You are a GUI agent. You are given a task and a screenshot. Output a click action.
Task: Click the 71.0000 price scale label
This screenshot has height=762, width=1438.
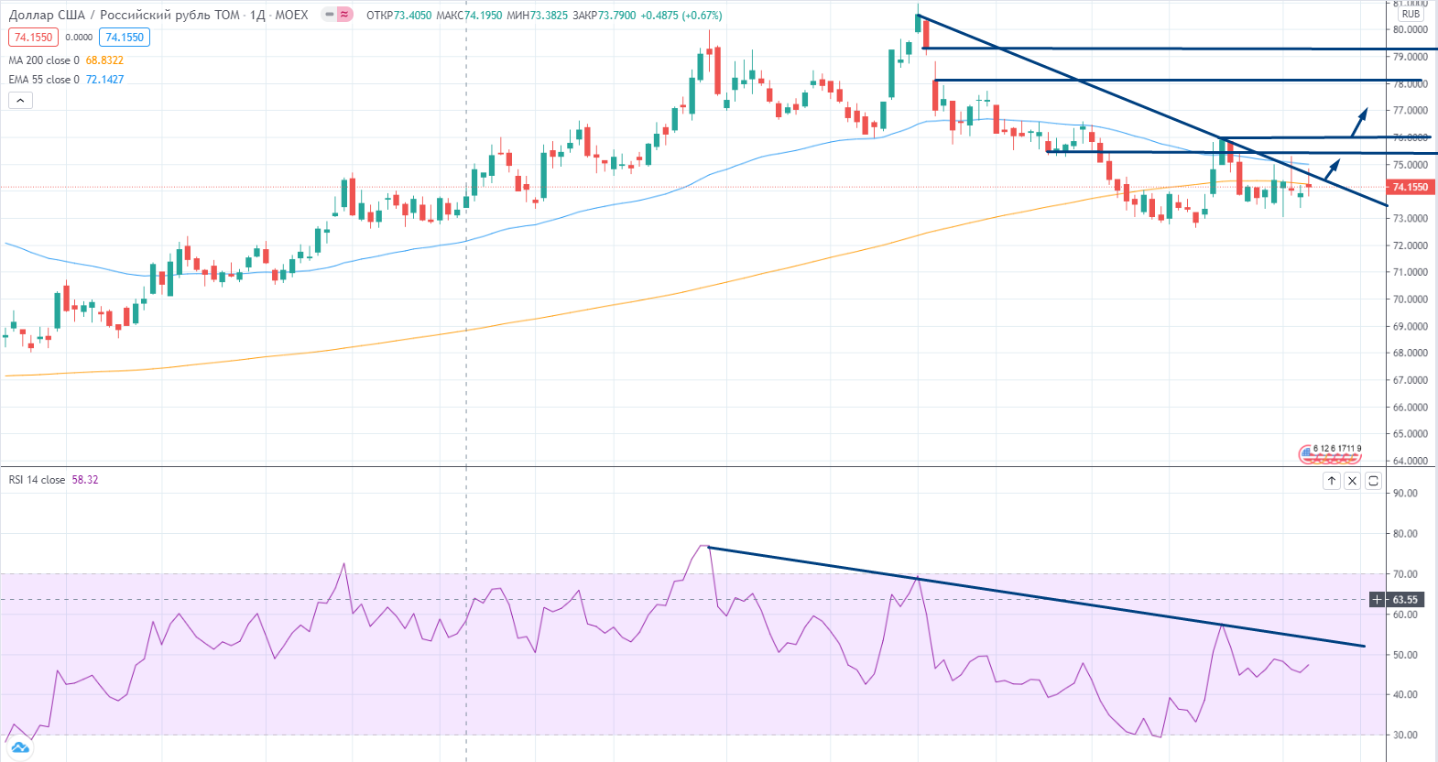(x=1411, y=272)
